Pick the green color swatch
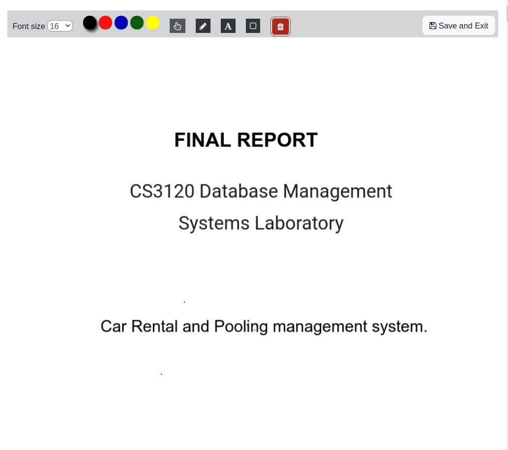This screenshot has height=450, width=508. (137, 23)
